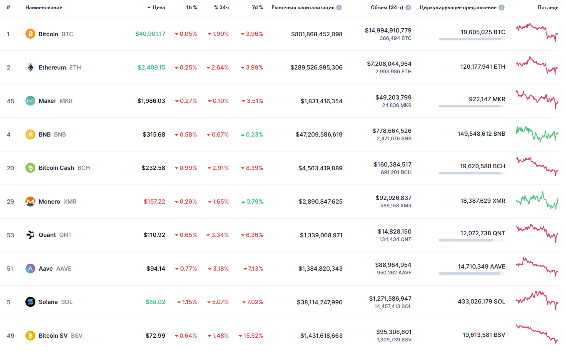566x351 pixels.
Task: Click the Bitcoin coin logo icon
Action: (30, 34)
